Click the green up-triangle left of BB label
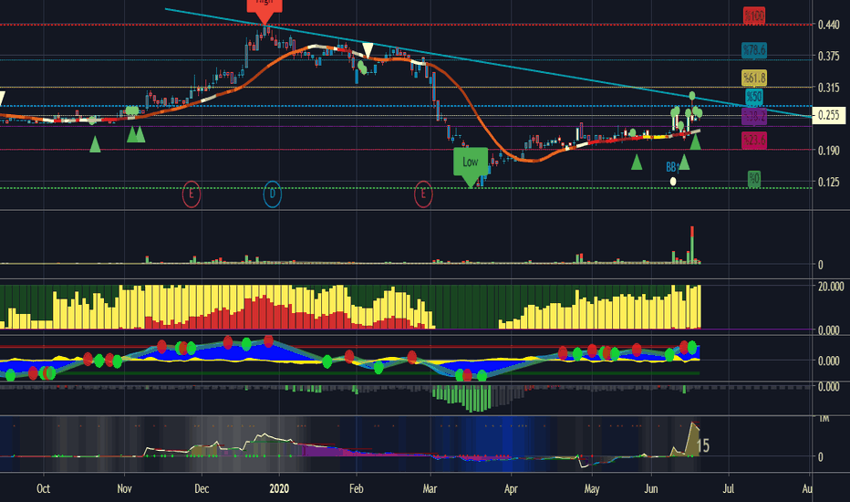 [637, 162]
